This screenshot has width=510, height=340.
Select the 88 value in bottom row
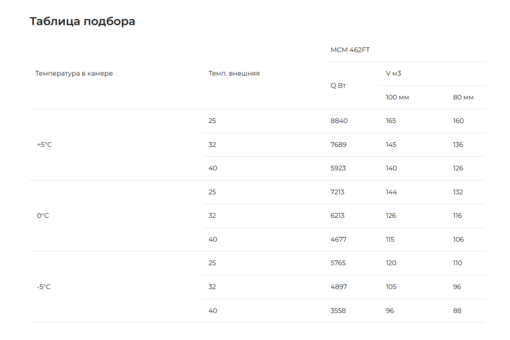[457, 311]
